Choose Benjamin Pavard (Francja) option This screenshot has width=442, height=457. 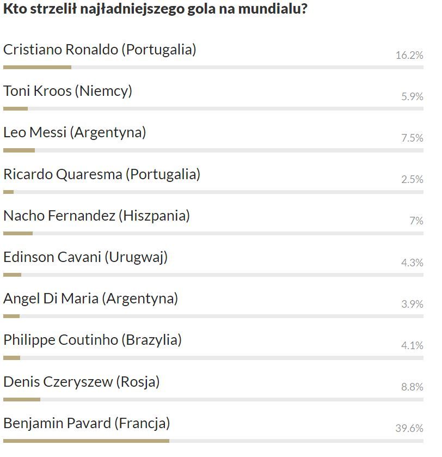pos(87,424)
